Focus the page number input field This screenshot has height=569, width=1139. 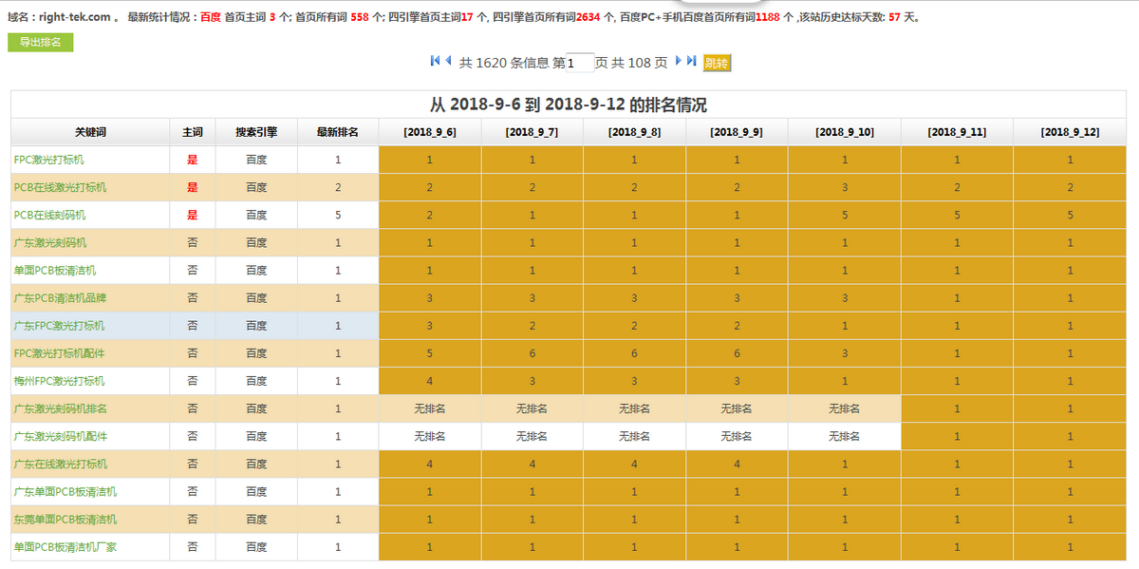point(580,63)
